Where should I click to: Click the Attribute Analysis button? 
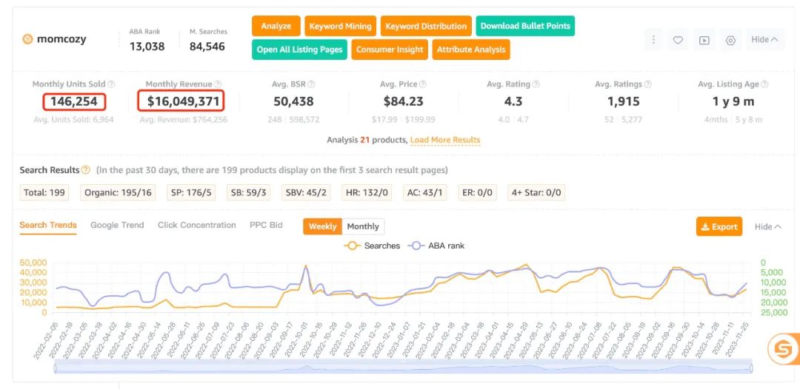[471, 50]
